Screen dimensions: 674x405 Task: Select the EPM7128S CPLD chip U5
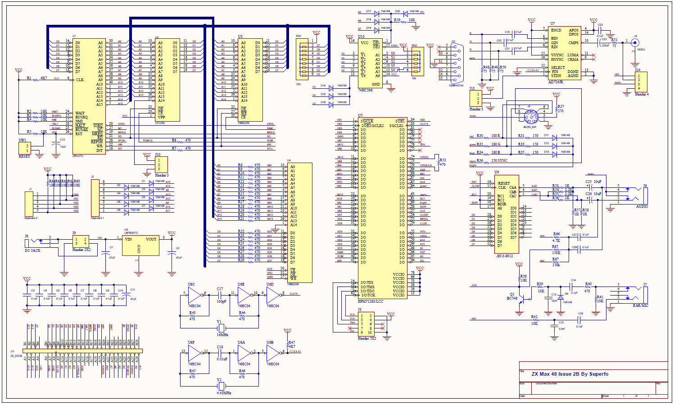tap(382, 208)
